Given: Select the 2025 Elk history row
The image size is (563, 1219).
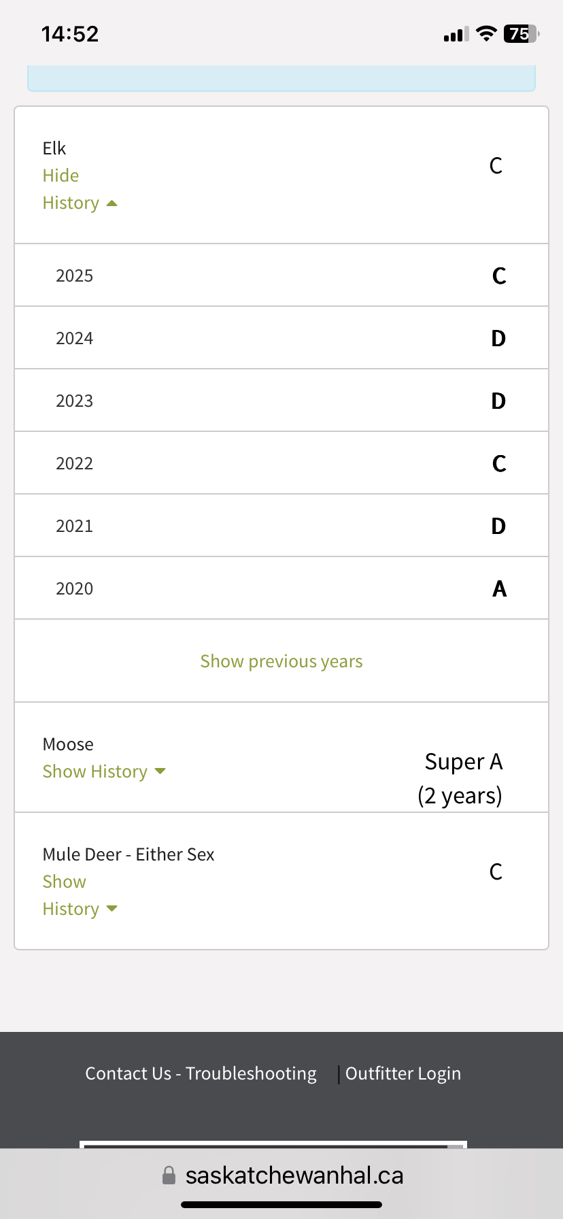Looking at the screenshot, I should click(281, 275).
